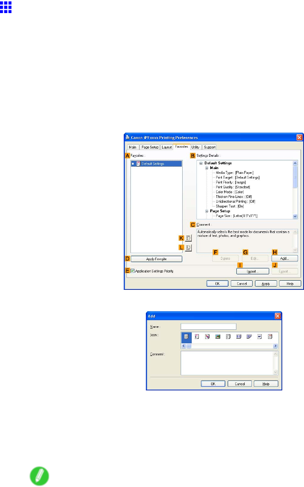Click the Name field in the Add dialog

click(208, 327)
